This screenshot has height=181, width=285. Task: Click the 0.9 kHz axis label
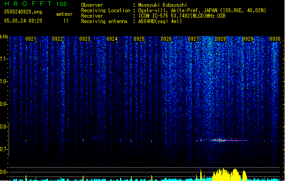[4, 104]
